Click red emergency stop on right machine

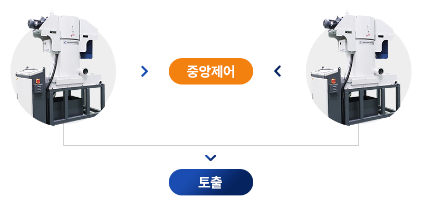click(x=333, y=81)
